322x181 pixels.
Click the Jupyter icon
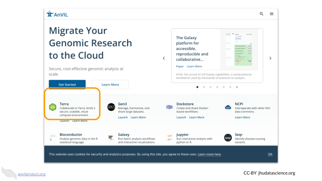click(169, 137)
